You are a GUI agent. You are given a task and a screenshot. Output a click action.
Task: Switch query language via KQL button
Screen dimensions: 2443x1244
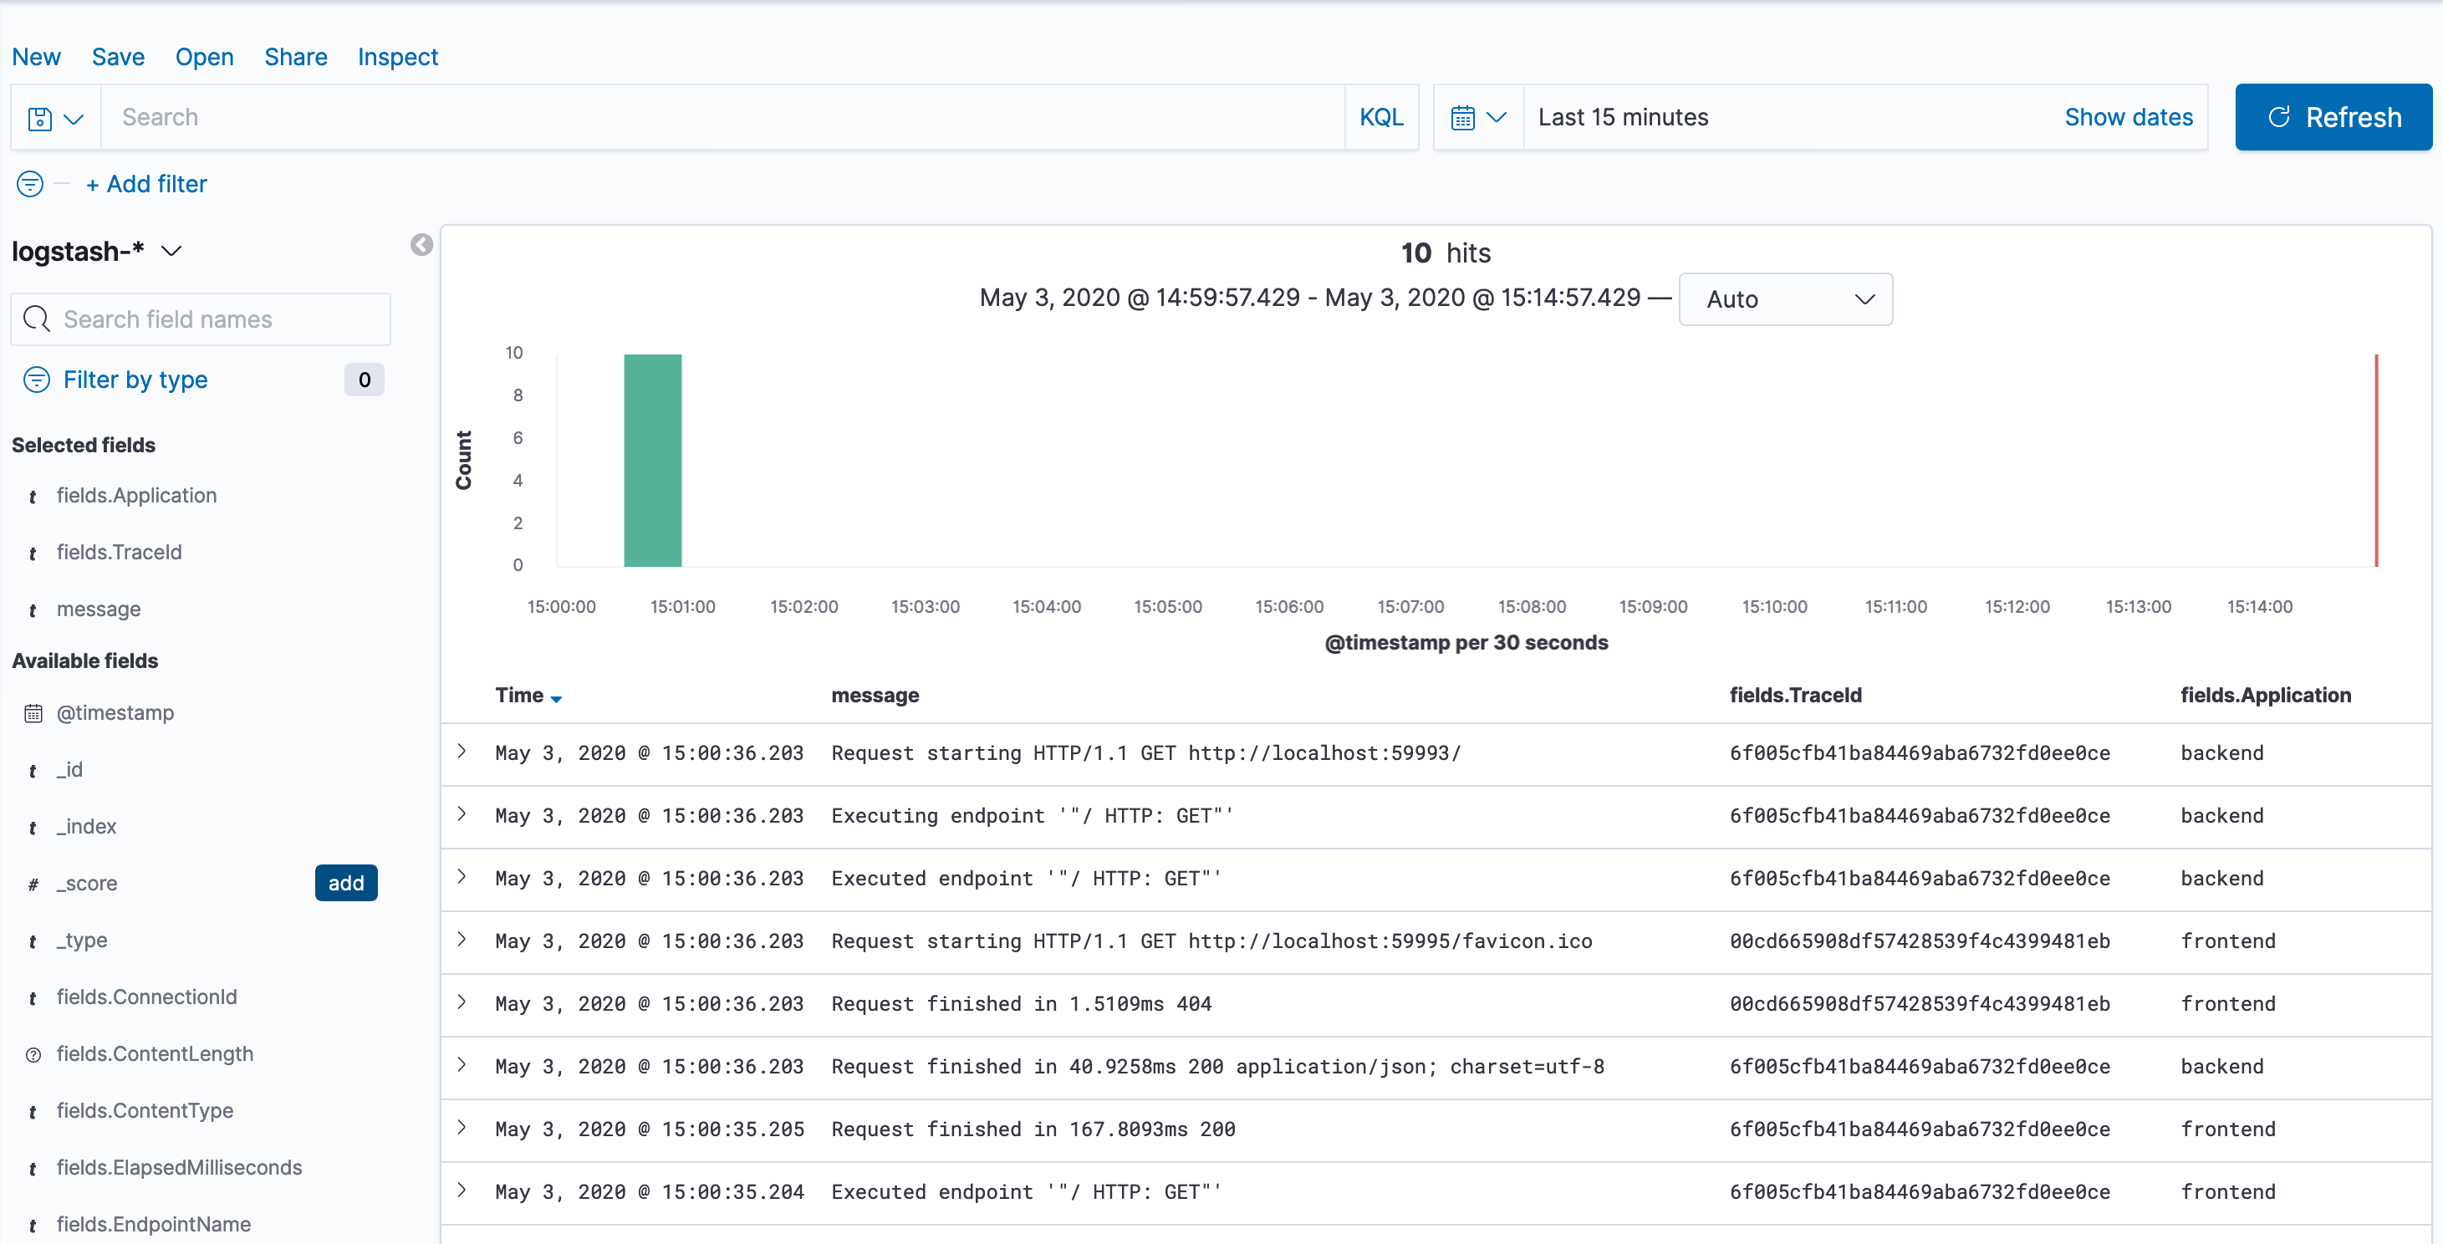(1381, 118)
